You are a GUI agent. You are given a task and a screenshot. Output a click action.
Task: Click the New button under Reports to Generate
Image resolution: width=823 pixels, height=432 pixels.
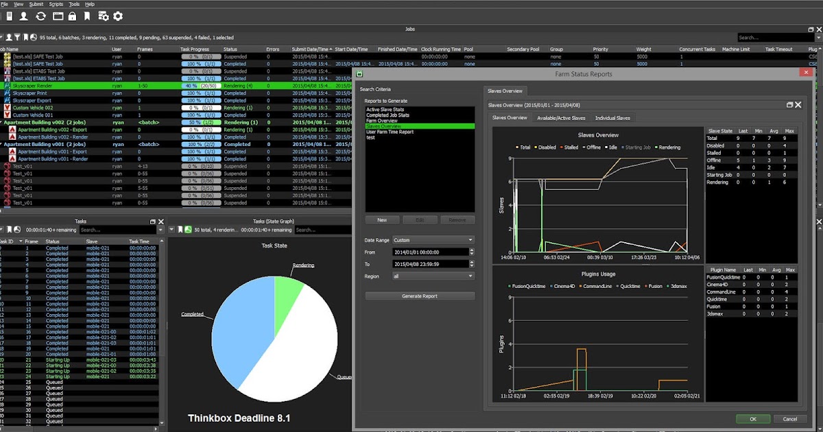click(x=382, y=219)
